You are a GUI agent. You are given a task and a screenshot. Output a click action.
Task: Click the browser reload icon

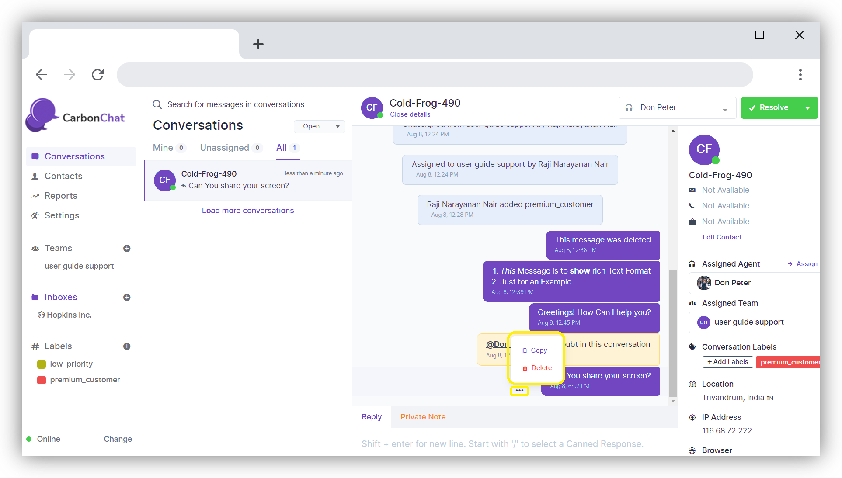point(97,75)
